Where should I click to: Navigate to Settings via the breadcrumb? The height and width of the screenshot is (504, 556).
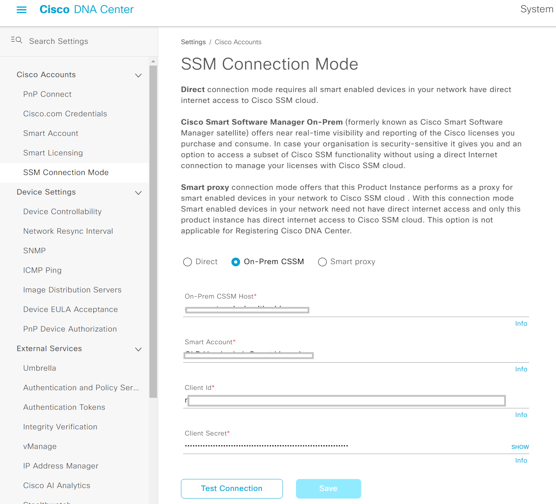click(193, 42)
